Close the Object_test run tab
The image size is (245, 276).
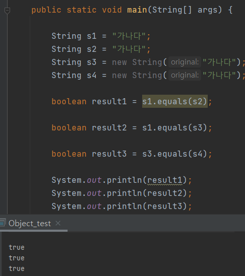click(58, 223)
